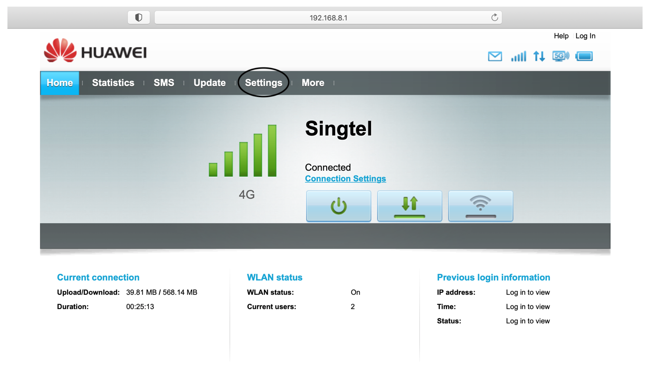The height and width of the screenshot is (367, 650).
Task: Click the Upload/Download label
Action: click(88, 292)
